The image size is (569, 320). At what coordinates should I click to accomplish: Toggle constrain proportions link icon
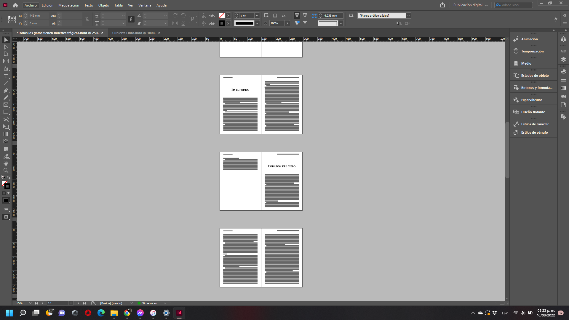131,19
